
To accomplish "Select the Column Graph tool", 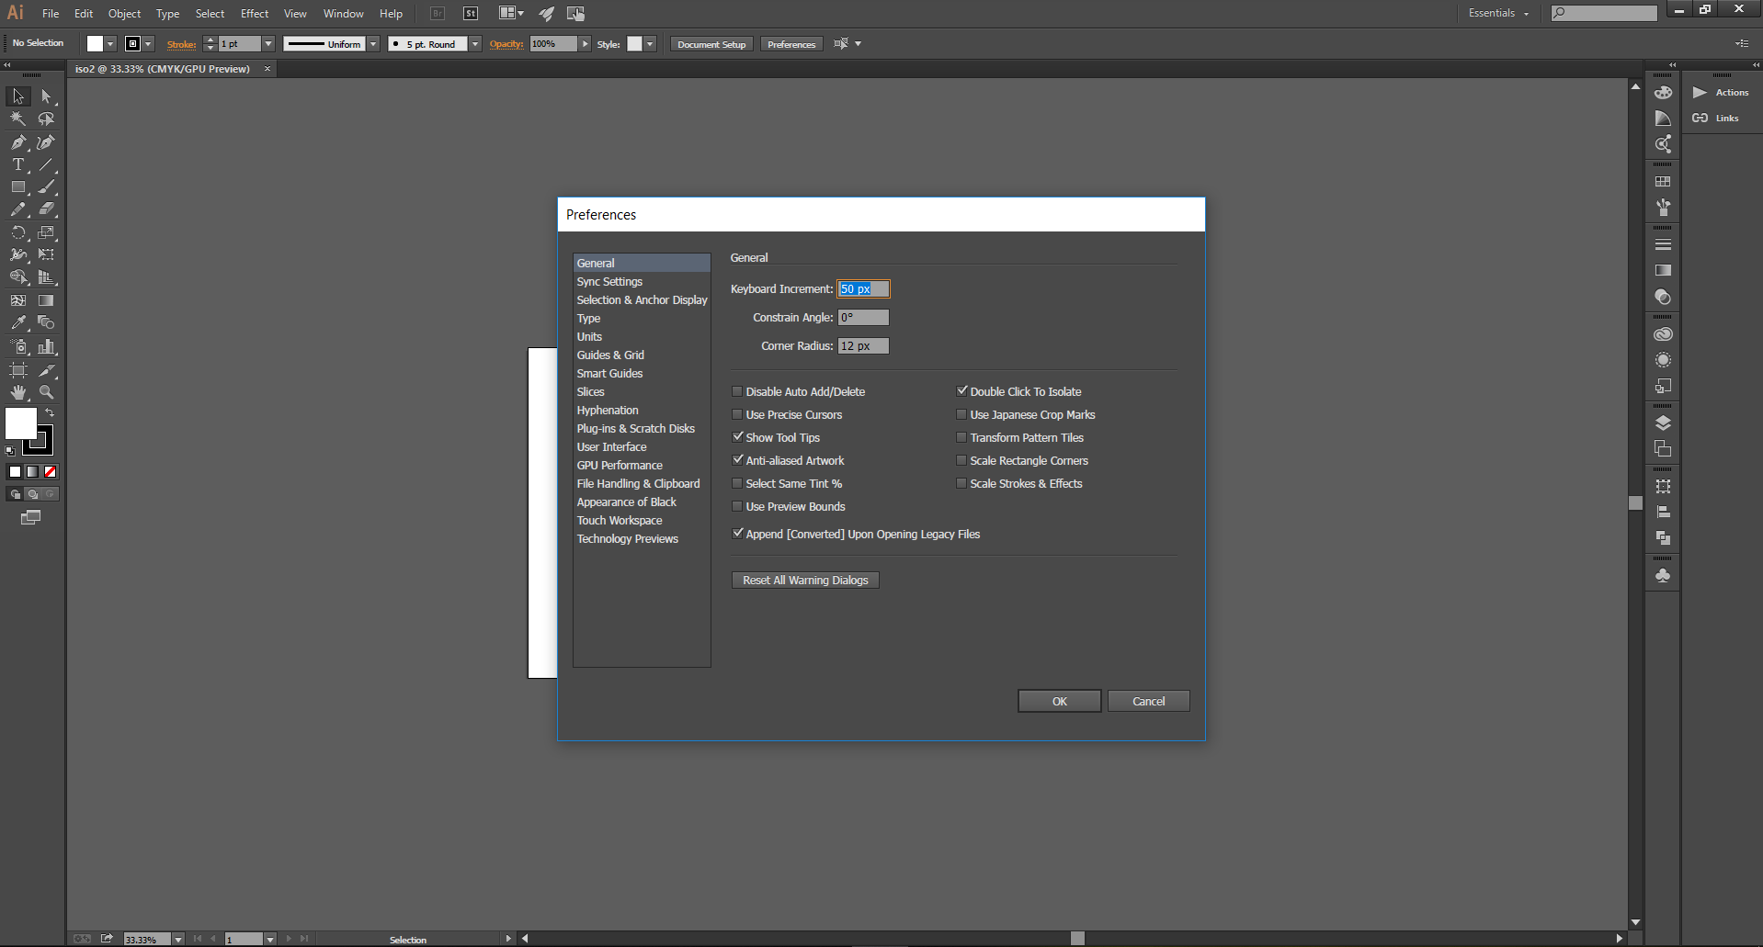I will [x=46, y=346].
